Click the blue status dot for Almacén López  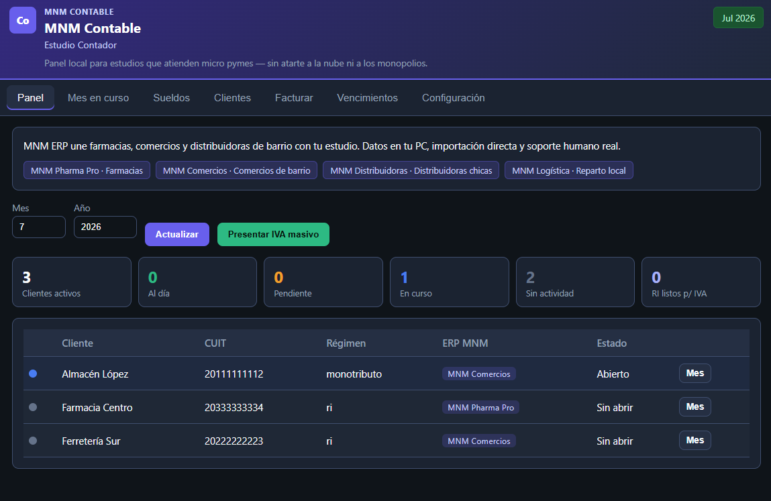(33, 374)
